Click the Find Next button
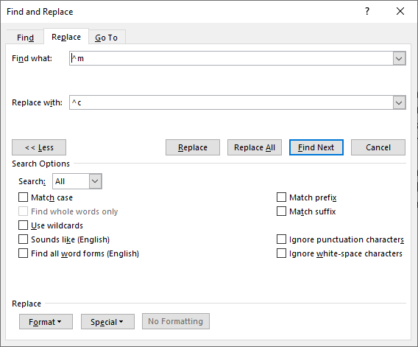418x347 pixels. [x=316, y=147]
